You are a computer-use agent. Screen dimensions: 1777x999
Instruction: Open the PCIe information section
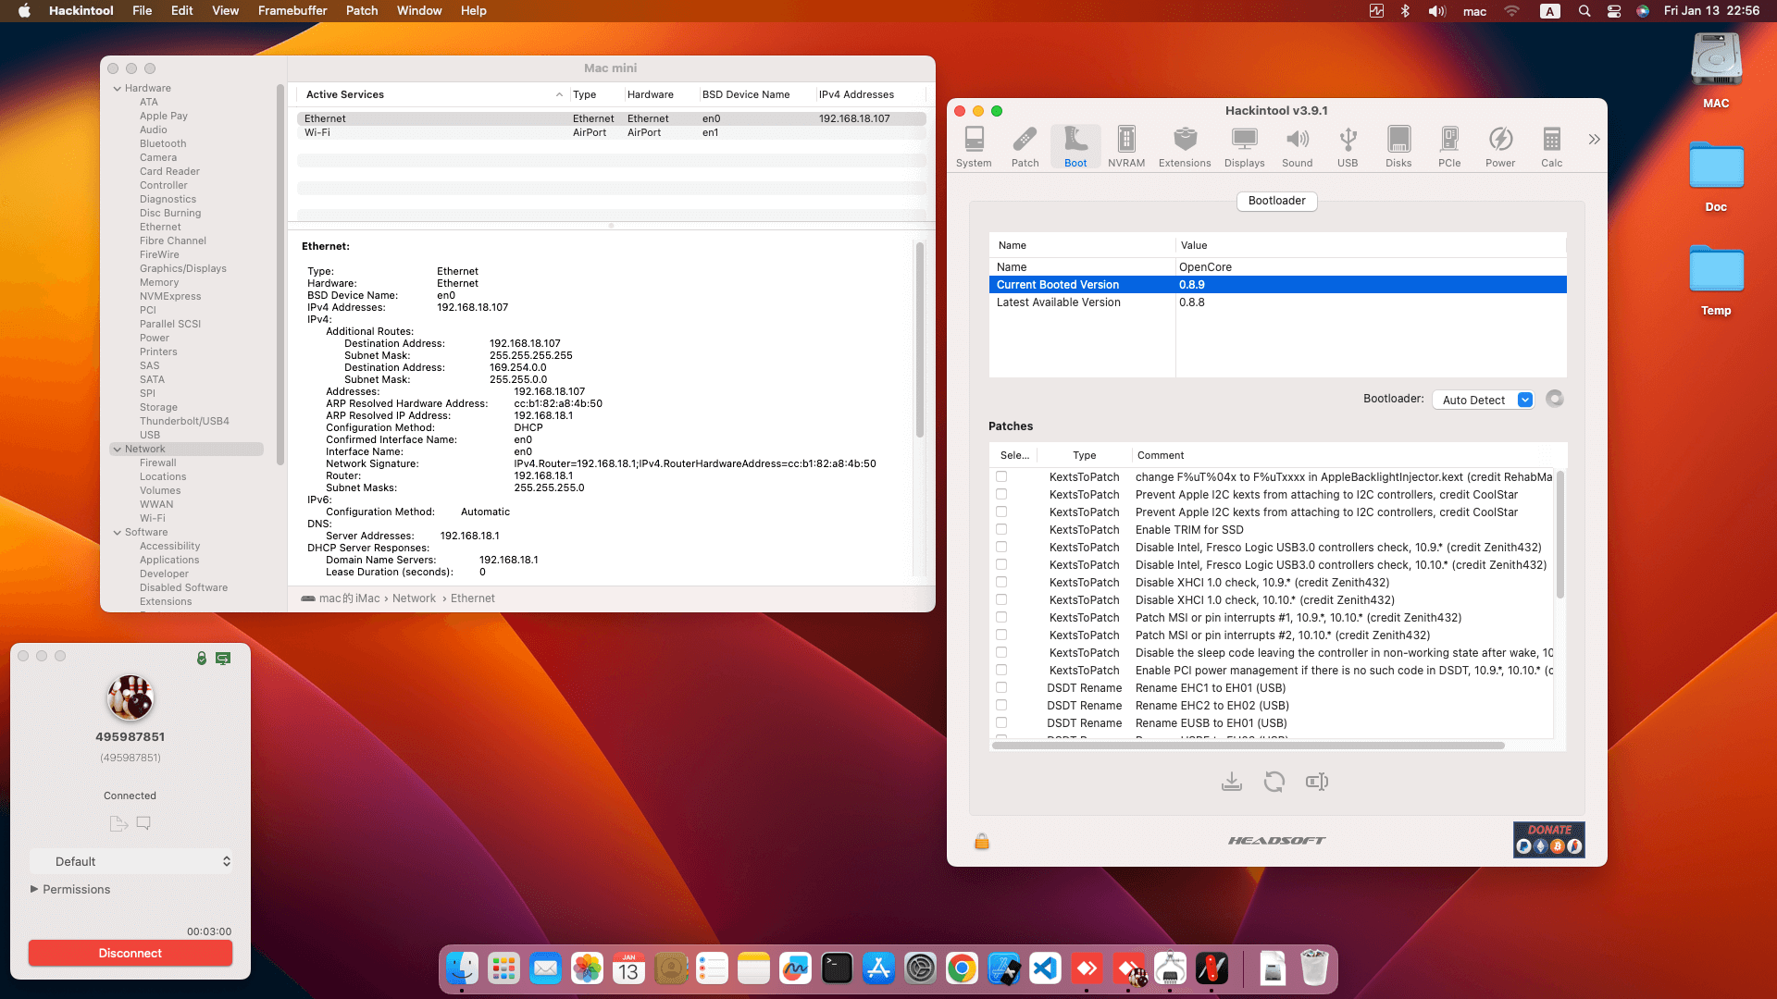click(x=1449, y=145)
